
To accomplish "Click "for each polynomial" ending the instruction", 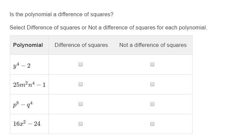I will pos(182,27).
